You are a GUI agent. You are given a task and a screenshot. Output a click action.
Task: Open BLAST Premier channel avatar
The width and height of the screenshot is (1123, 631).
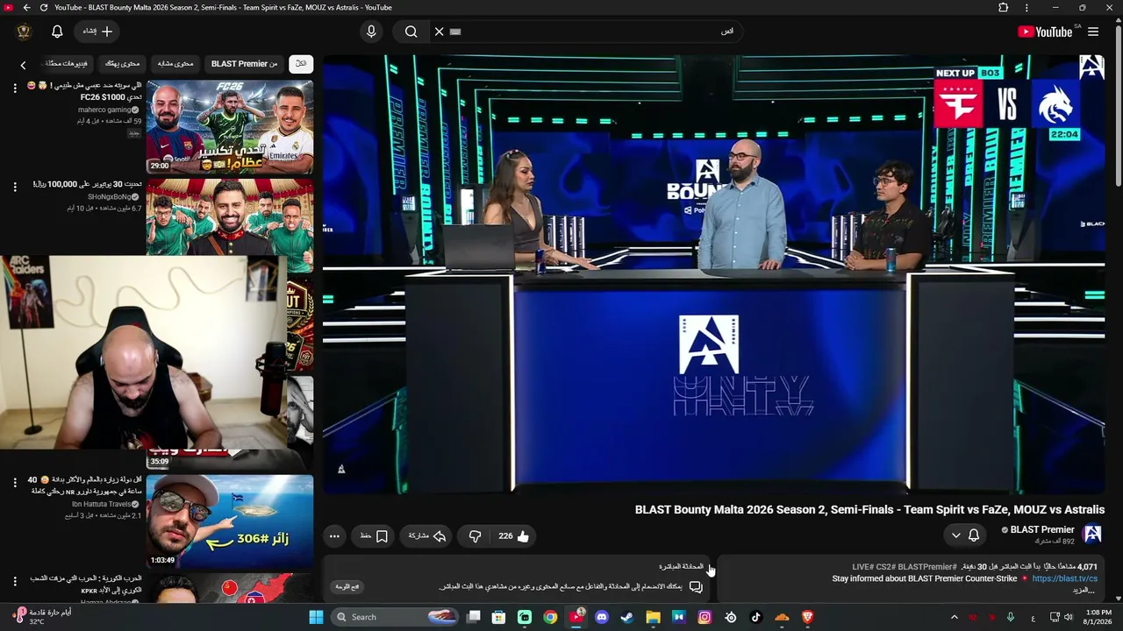pos(1092,534)
